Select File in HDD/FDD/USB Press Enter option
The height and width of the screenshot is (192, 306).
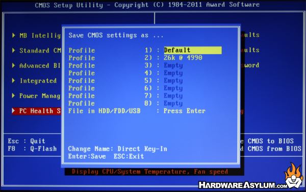click(137, 111)
